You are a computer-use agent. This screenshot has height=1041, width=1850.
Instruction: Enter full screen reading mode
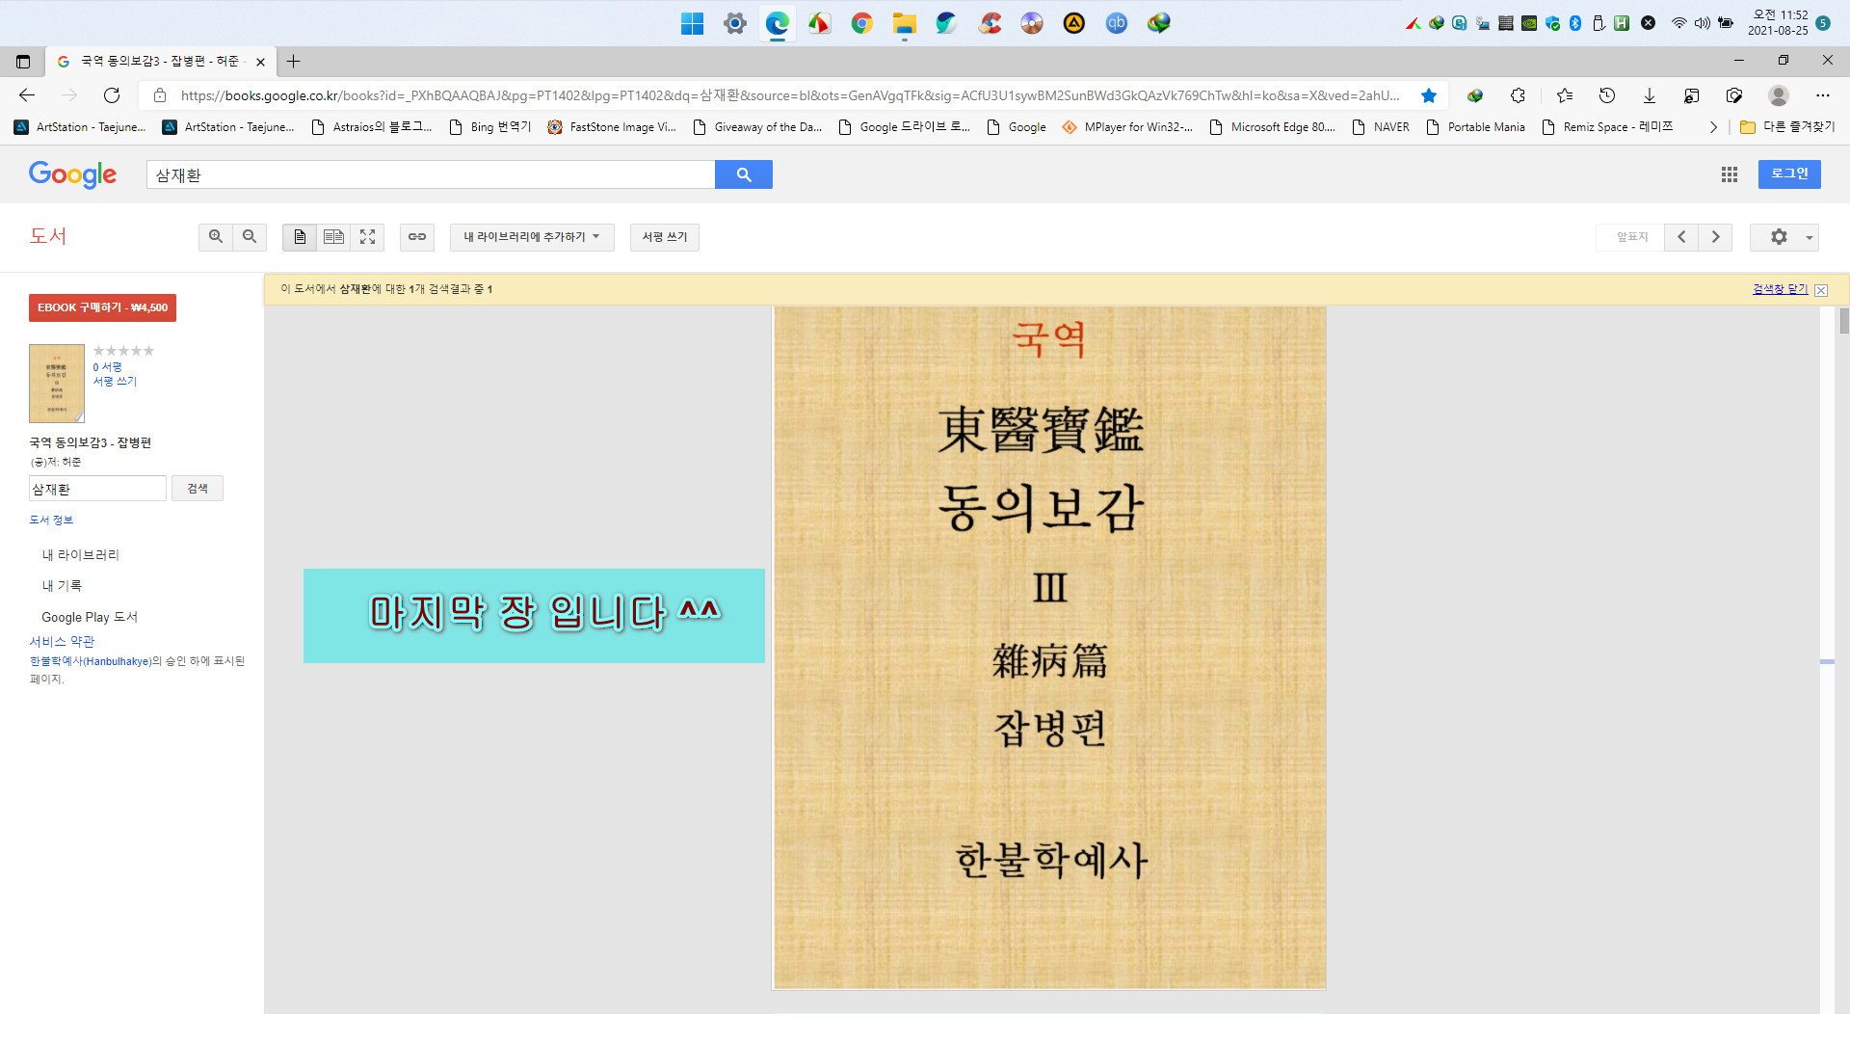367,237
